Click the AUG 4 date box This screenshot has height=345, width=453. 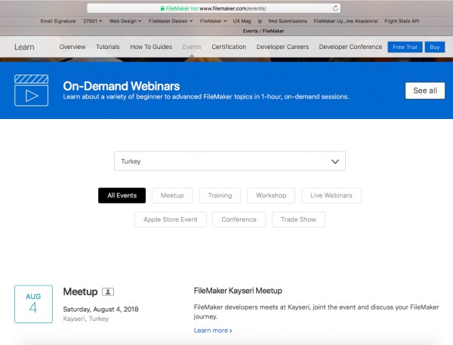tap(33, 304)
